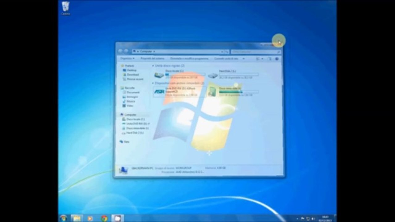Open the Windows Start menu

click(x=63, y=218)
